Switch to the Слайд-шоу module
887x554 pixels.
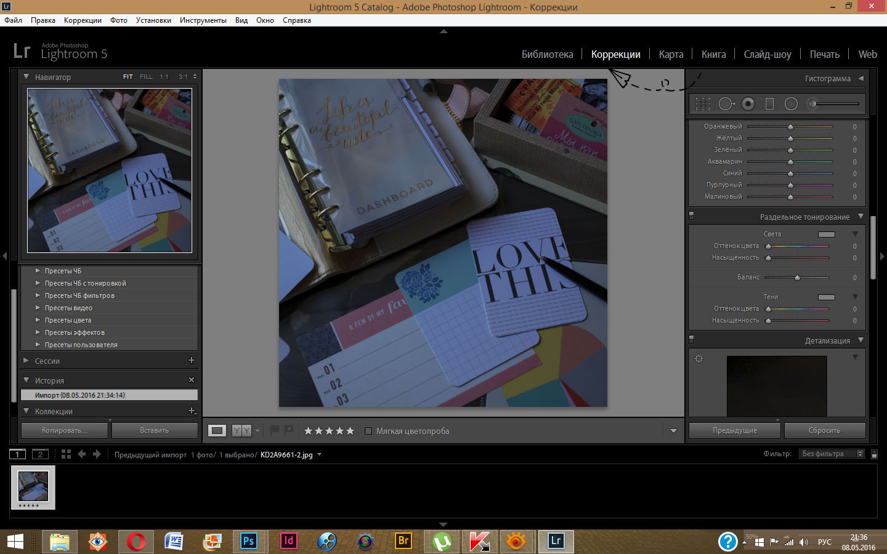click(768, 54)
